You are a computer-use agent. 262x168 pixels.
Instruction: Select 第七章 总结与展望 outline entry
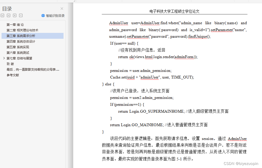[x=19, y=58]
